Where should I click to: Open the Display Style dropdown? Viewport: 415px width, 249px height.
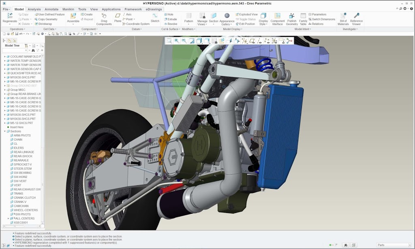(263, 19)
